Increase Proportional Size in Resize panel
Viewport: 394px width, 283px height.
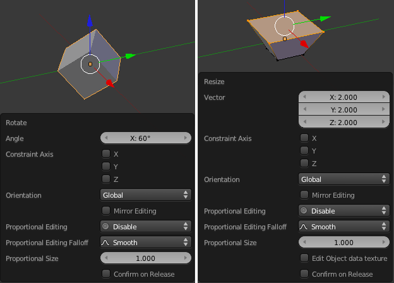pyautogui.click(x=383, y=243)
